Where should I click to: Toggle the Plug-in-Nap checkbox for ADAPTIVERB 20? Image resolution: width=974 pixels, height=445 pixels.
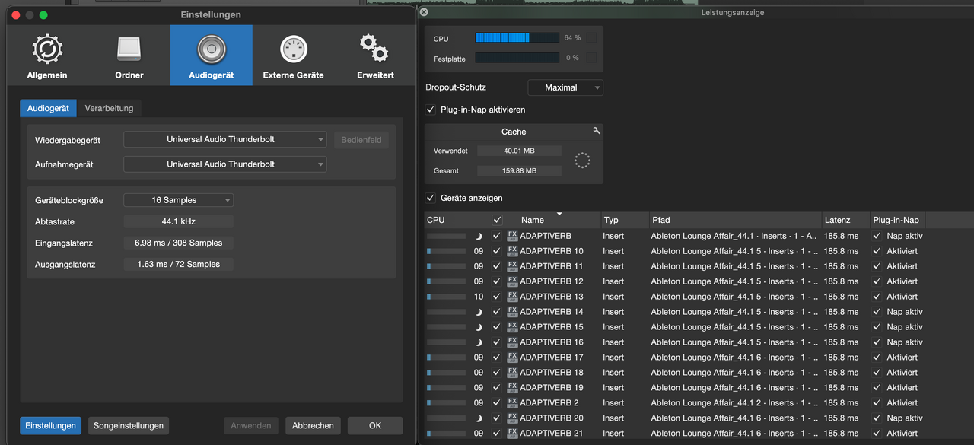click(877, 418)
